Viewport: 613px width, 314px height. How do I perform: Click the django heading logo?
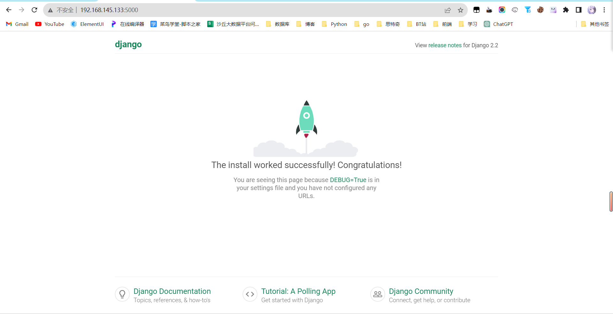tap(128, 44)
